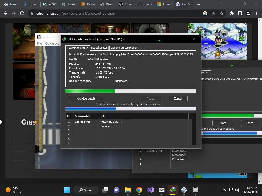Expand the system tray hidden icons chevron
This screenshot has width=262, height=196.
coord(224,190)
